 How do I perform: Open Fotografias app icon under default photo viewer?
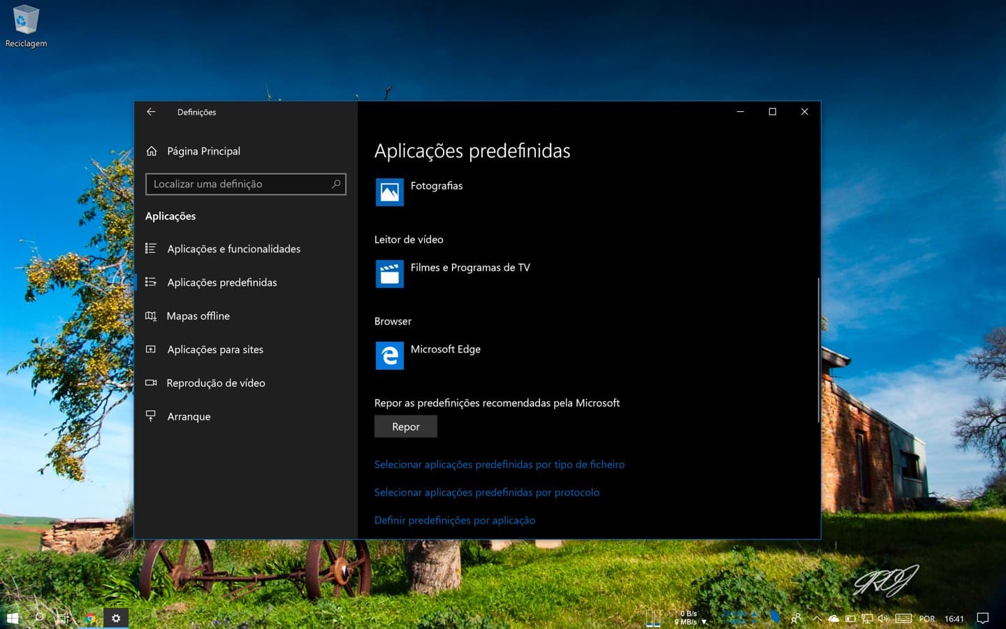tap(389, 192)
